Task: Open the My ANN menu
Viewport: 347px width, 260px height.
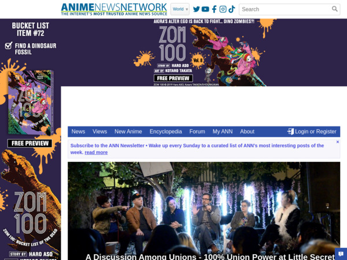Action: 223,132
